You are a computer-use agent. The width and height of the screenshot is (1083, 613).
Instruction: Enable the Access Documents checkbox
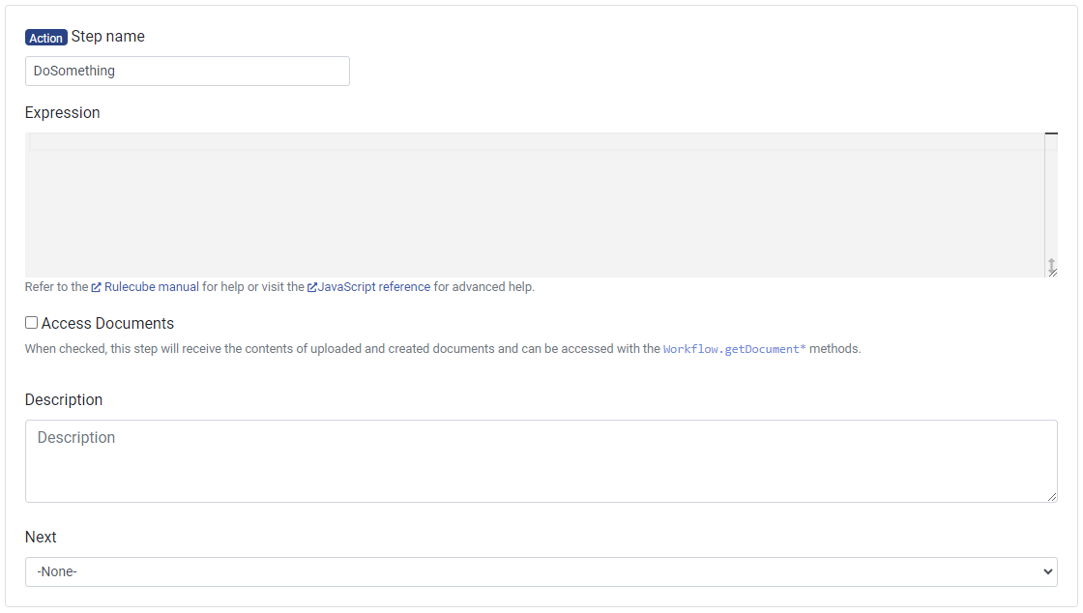point(32,323)
